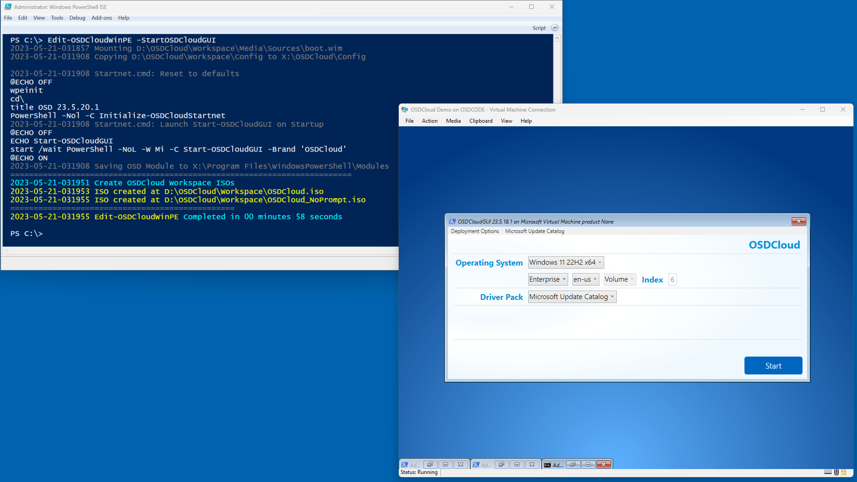Open the Clipboard menu in VM Connection
This screenshot has width=857, height=482.
pos(481,121)
